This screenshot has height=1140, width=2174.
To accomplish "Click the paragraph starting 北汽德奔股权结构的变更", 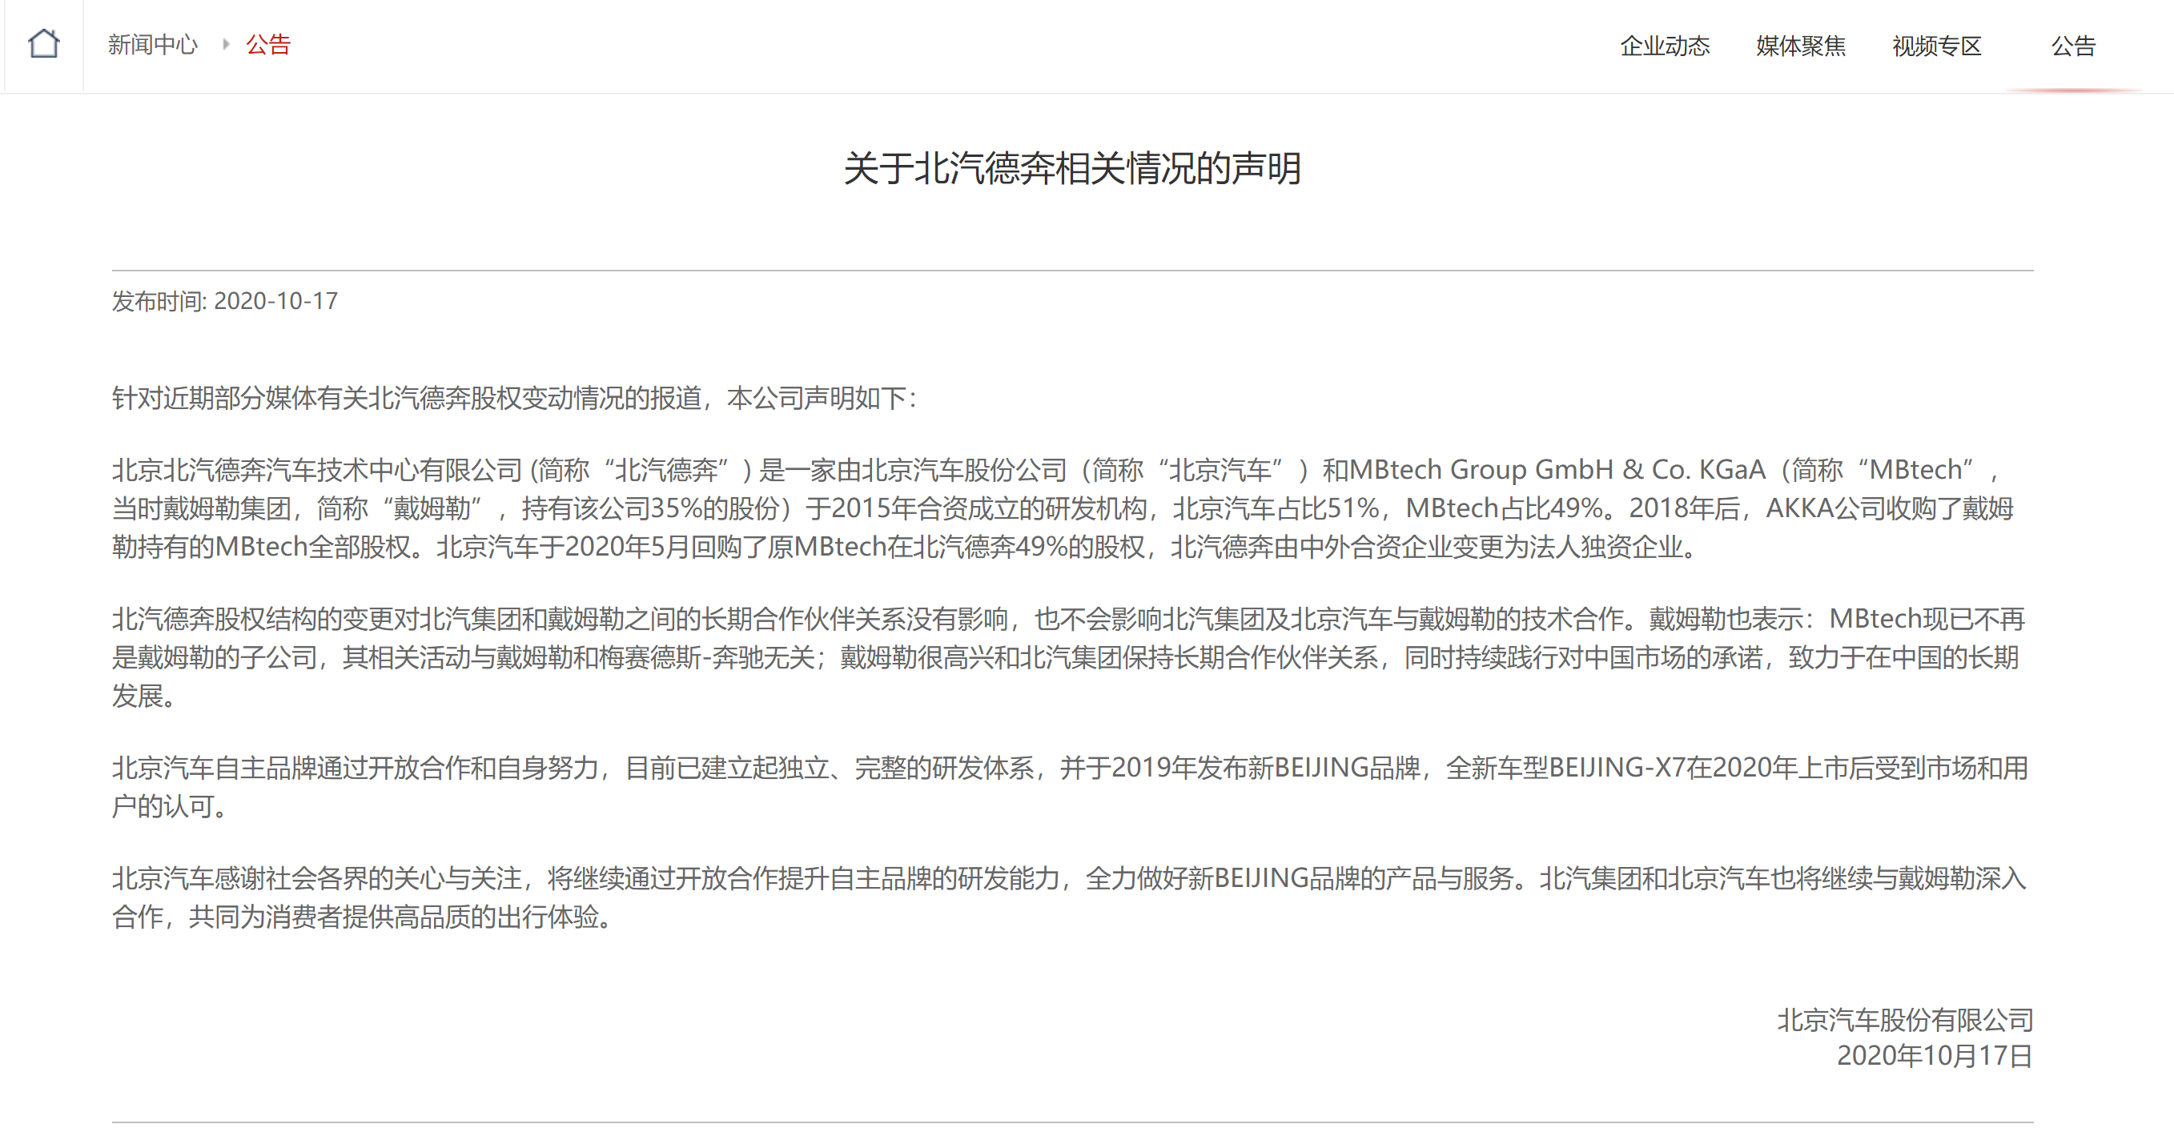I will (x=1067, y=657).
